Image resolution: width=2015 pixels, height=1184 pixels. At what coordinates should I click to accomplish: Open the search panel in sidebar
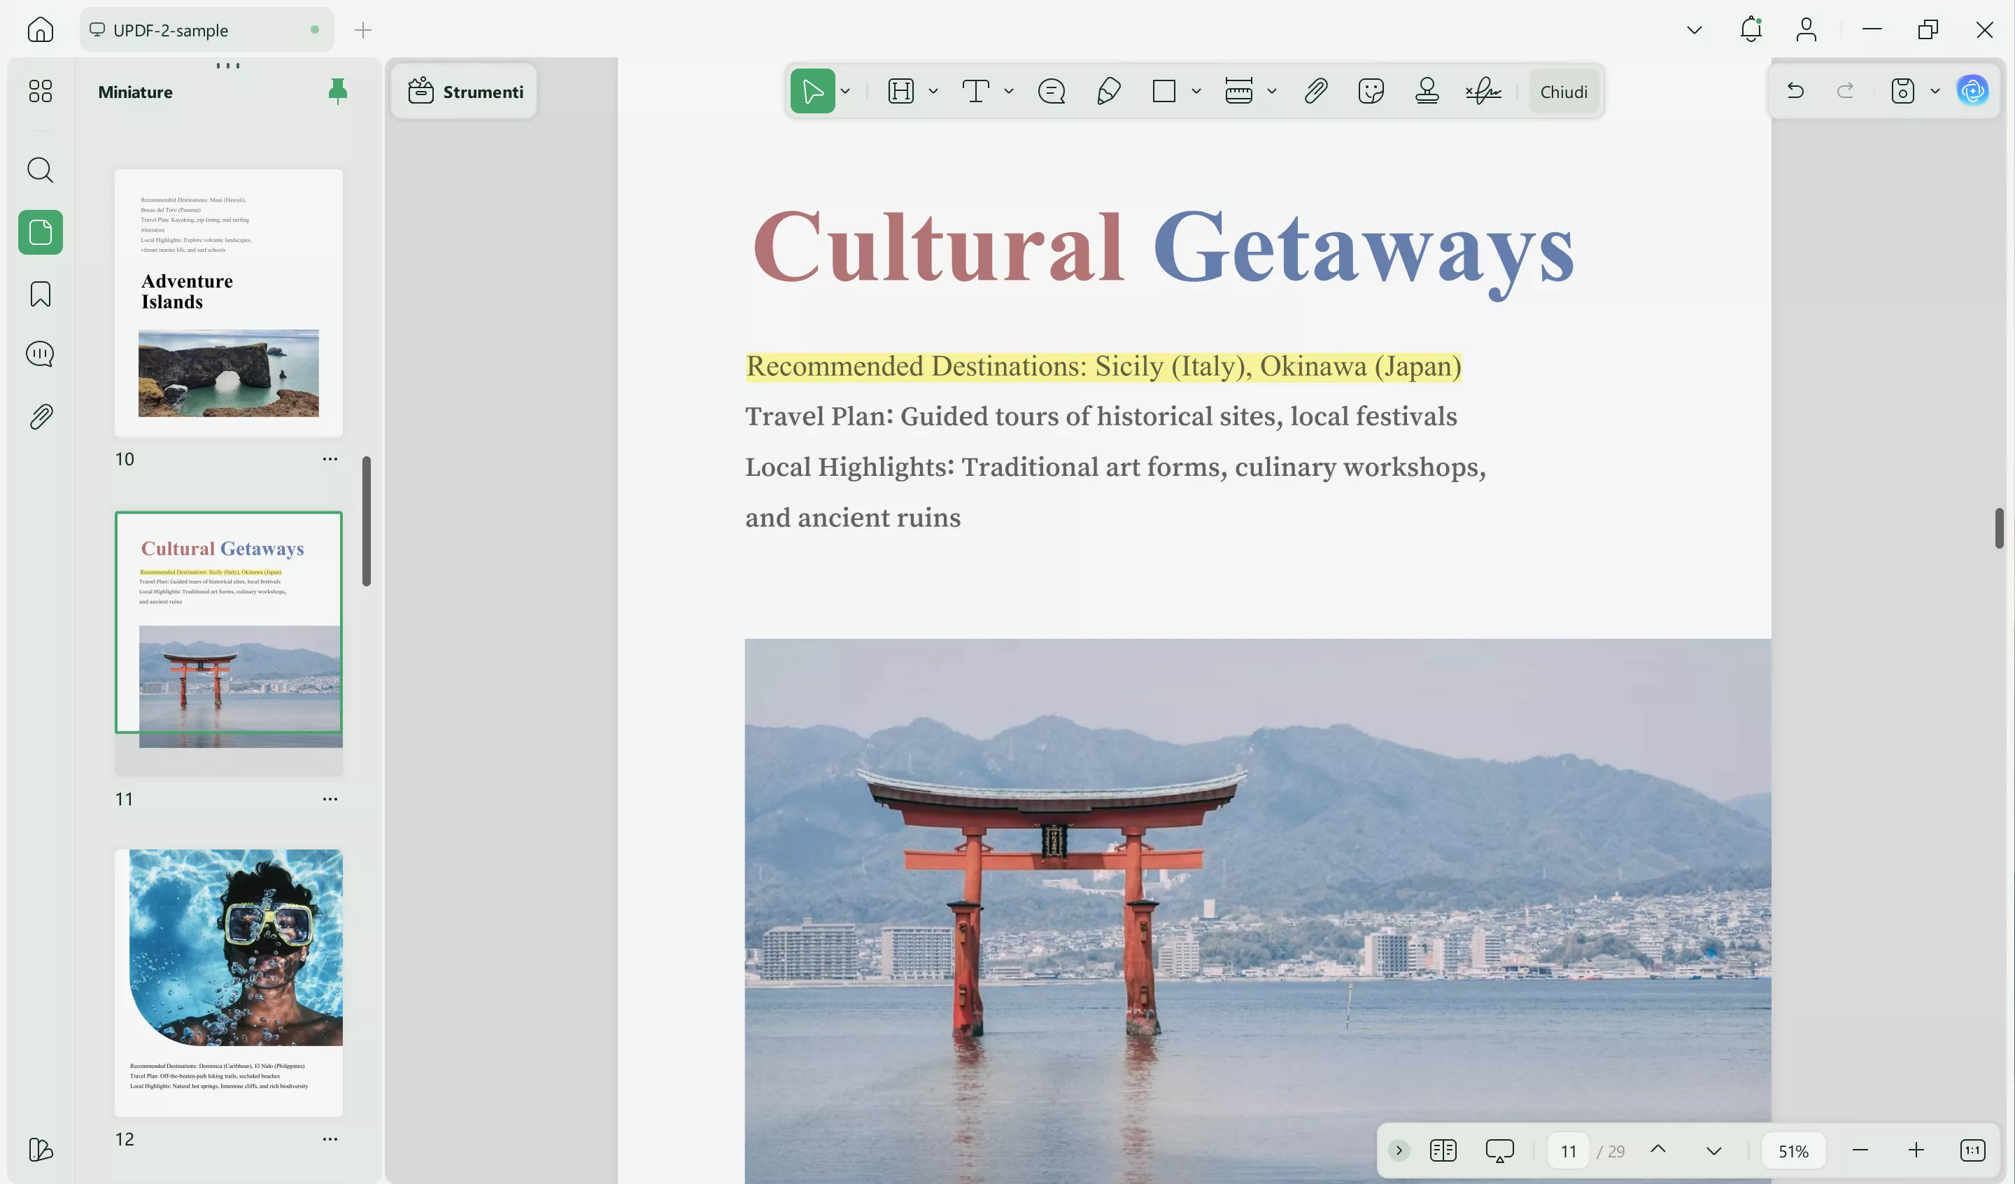[x=41, y=169]
